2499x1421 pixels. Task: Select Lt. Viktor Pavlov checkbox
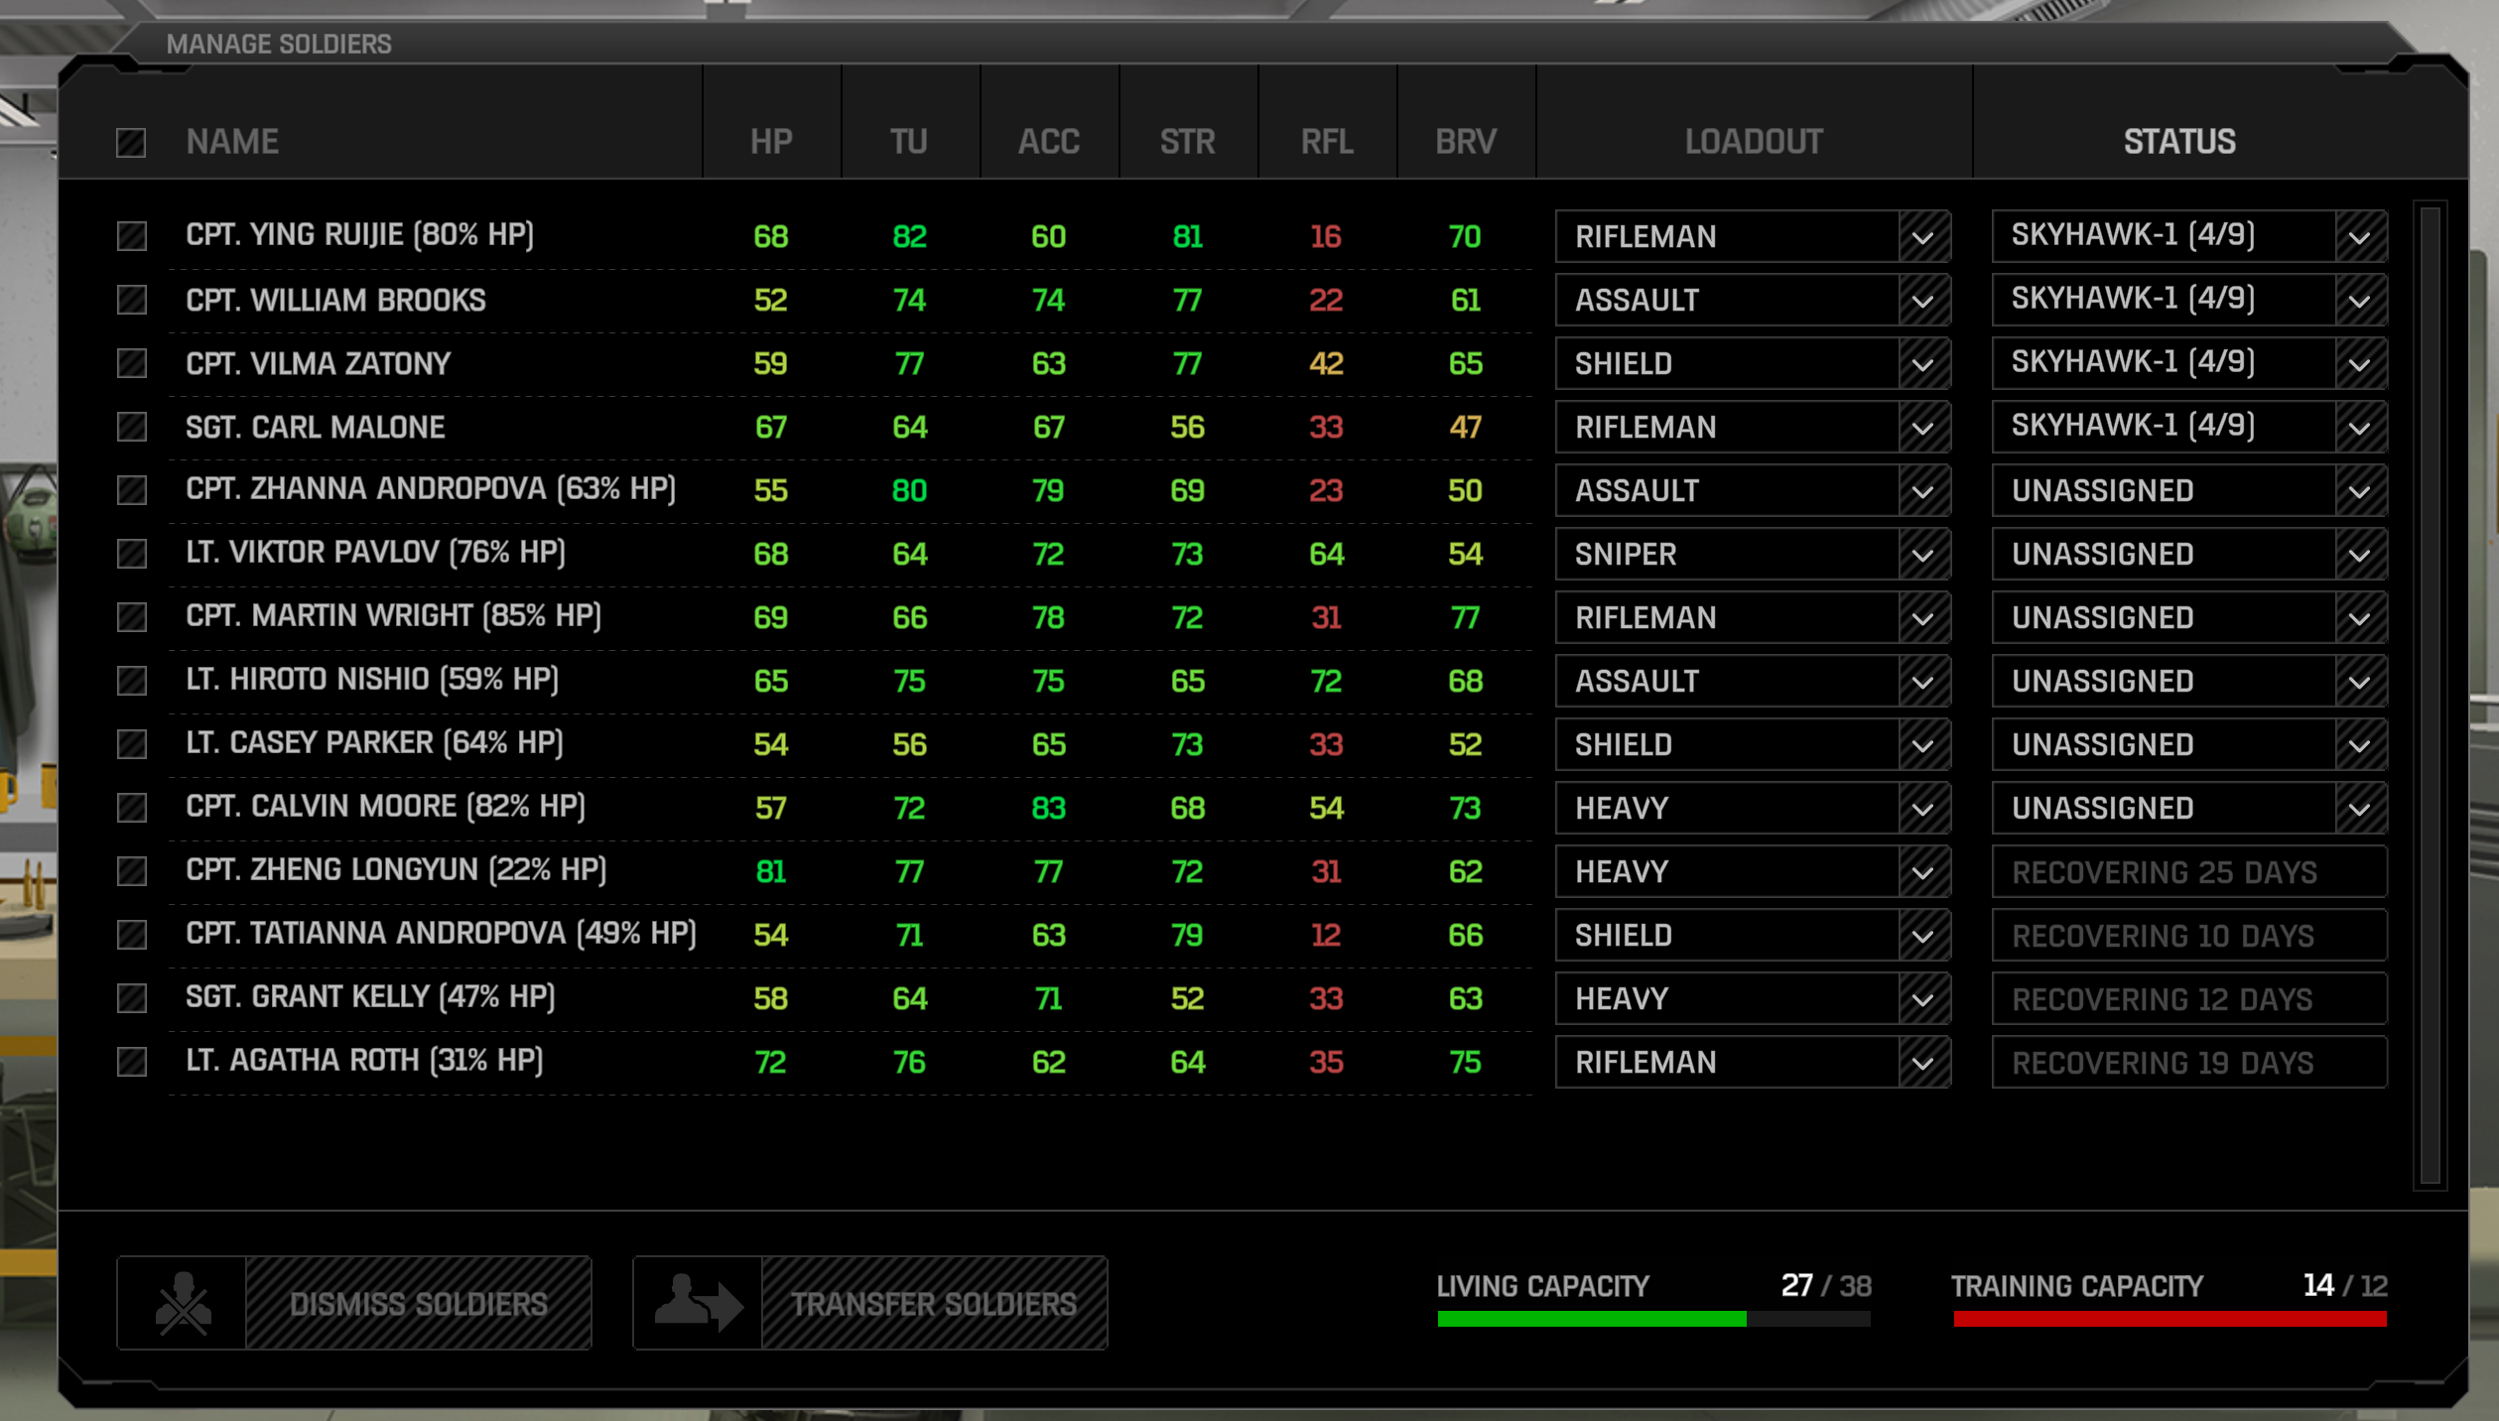132,554
